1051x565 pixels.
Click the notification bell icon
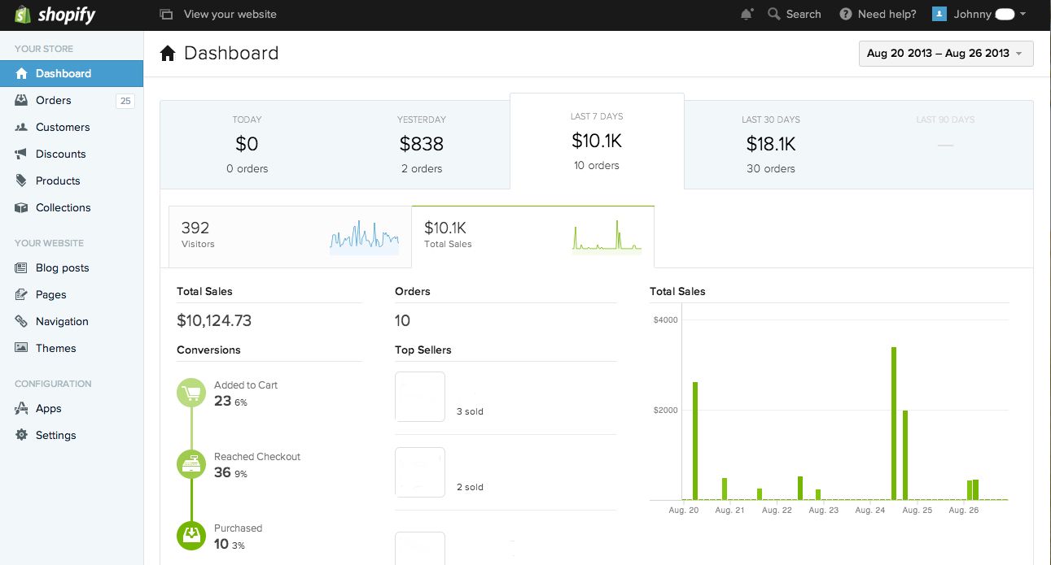[746, 14]
